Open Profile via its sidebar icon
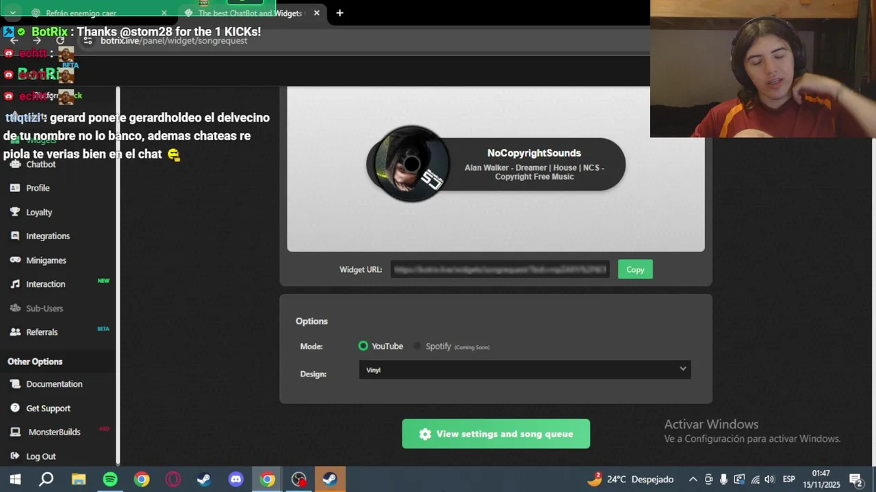The image size is (876, 492). (15, 188)
